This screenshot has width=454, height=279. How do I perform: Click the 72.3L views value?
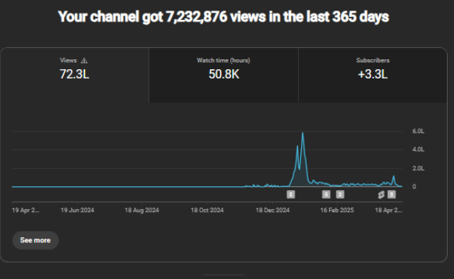[x=75, y=74]
